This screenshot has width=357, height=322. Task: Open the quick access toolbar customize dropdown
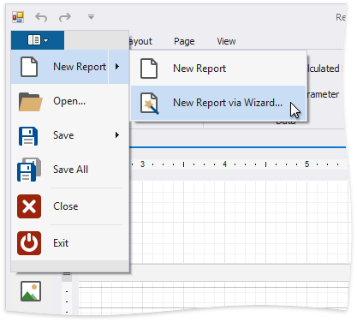pyautogui.click(x=91, y=17)
